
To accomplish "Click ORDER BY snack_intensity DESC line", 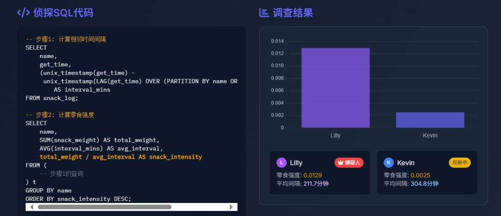I will tap(78, 199).
